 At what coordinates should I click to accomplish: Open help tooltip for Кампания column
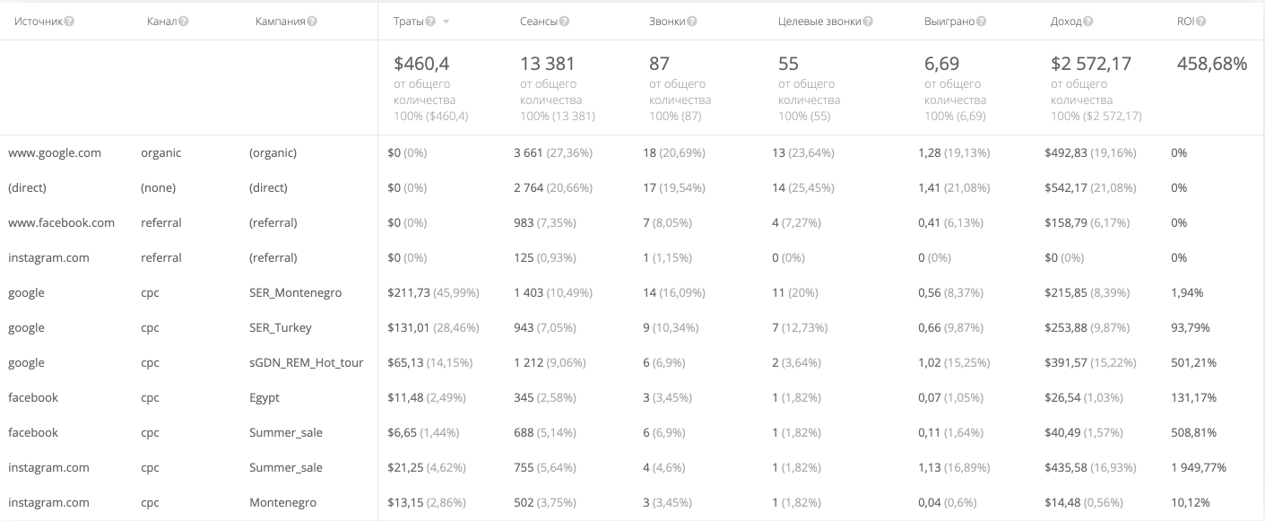click(312, 22)
